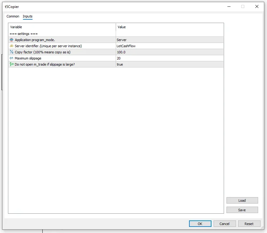Edit the Copy factor value 100.0

(170, 52)
